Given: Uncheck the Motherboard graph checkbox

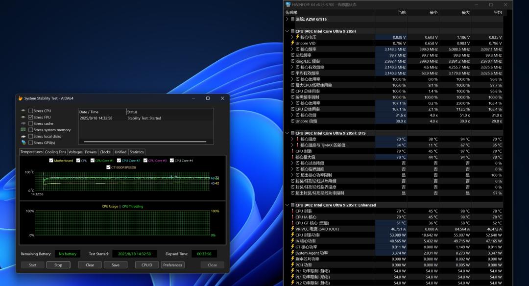Looking at the screenshot, I should tap(51, 161).
